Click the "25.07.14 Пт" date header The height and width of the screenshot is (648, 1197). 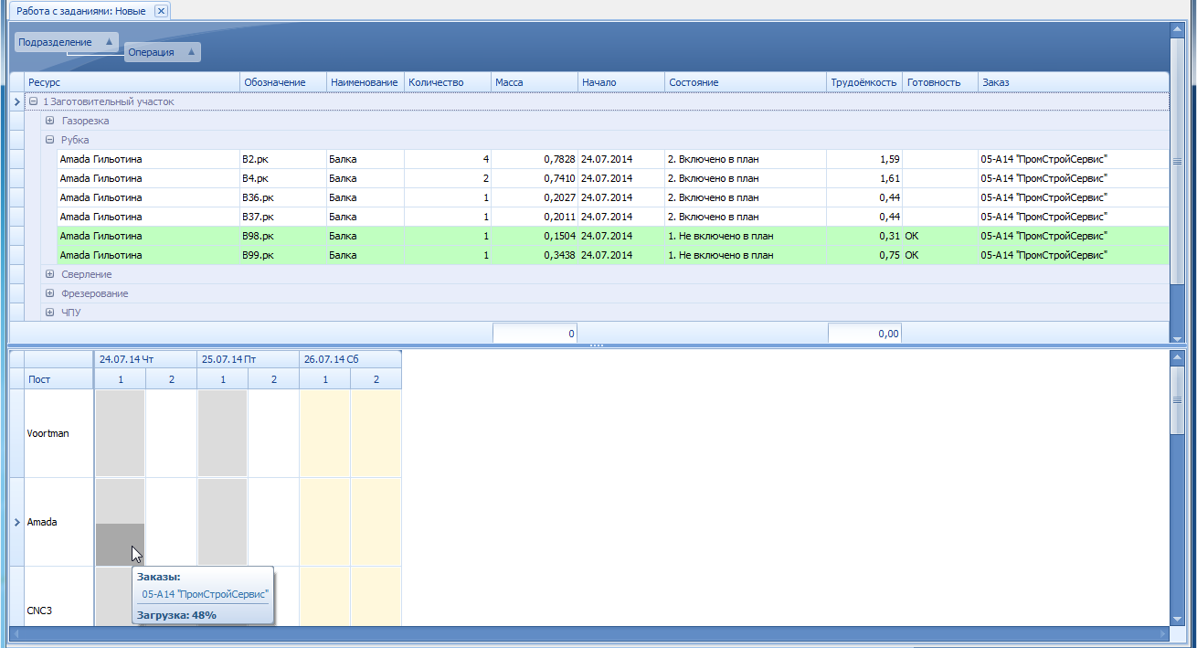(x=248, y=359)
